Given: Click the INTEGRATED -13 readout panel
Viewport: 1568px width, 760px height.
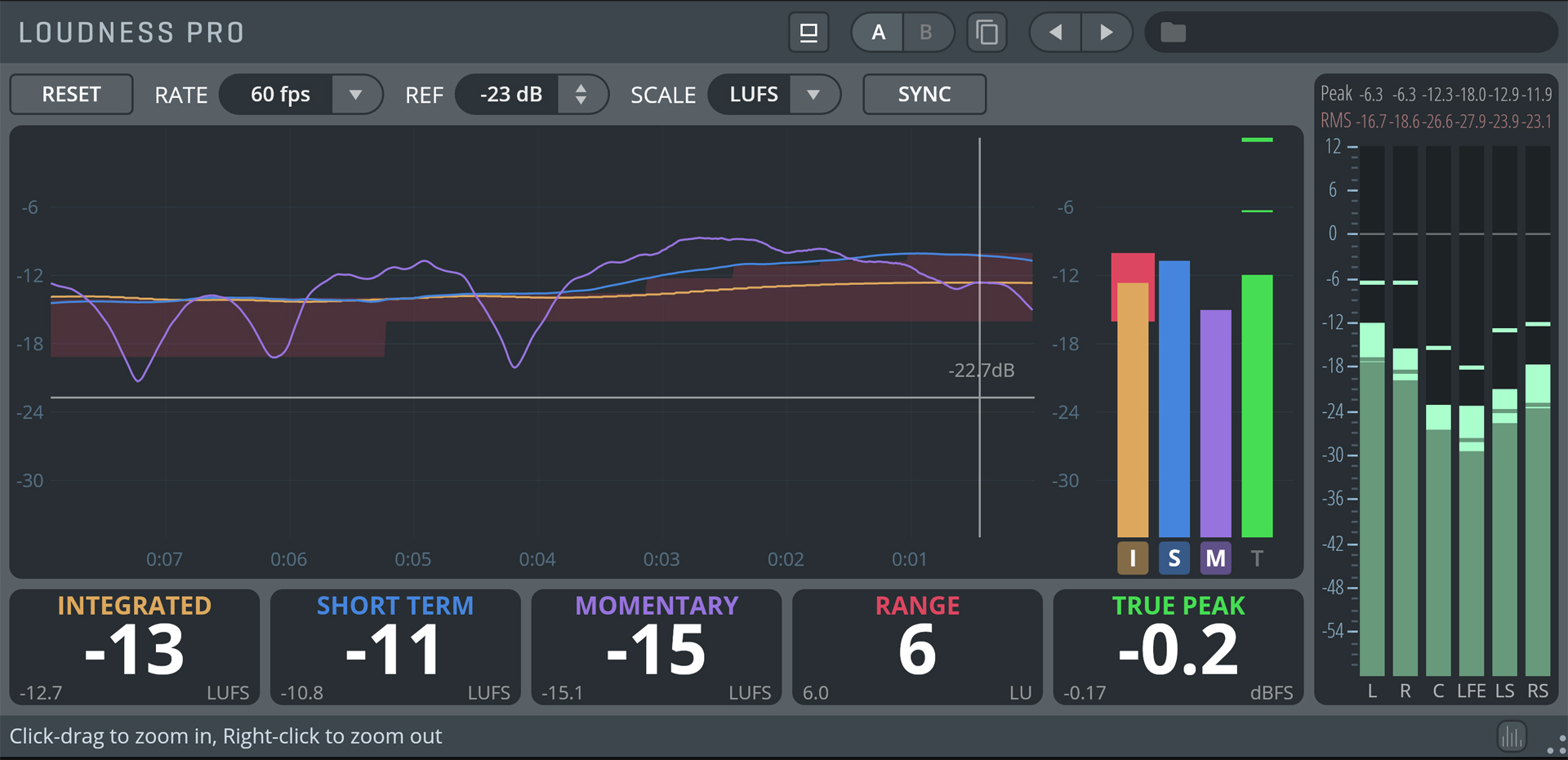Looking at the screenshot, I should point(135,647).
